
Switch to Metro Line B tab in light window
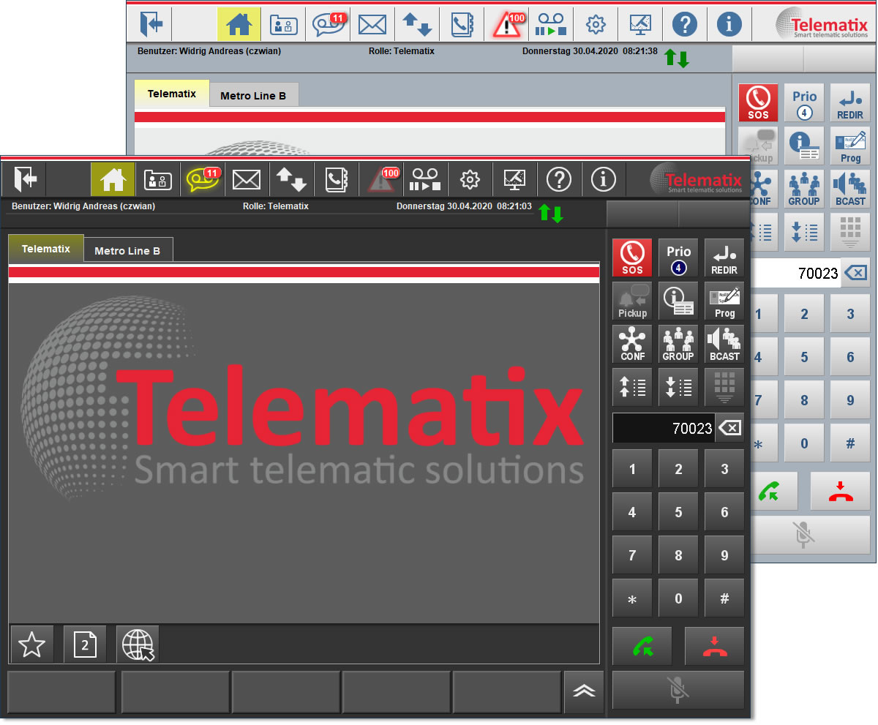253,96
